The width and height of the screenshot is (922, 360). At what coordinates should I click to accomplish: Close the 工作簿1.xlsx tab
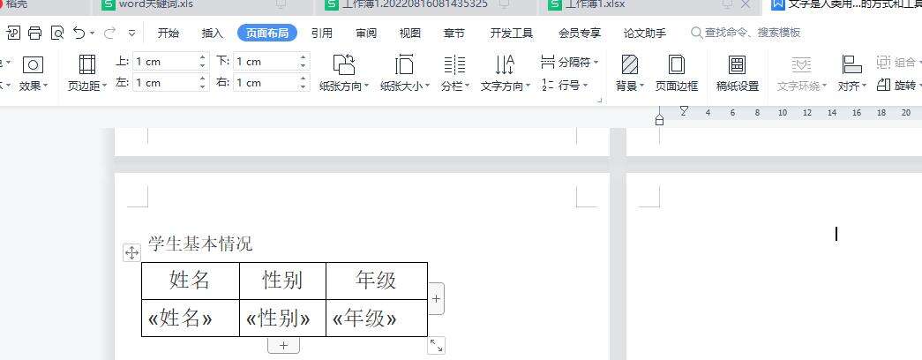[x=746, y=4]
